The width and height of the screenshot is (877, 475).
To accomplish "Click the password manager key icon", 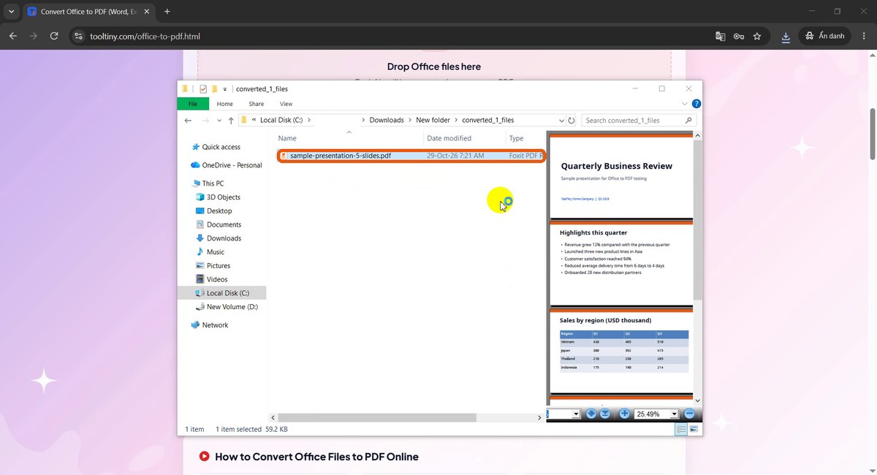I will pyautogui.click(x=739, y=36).
